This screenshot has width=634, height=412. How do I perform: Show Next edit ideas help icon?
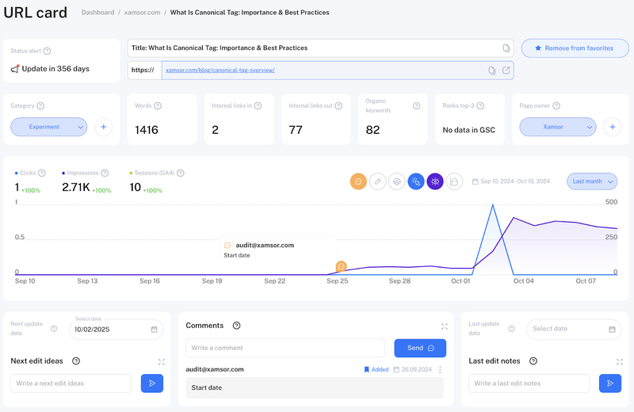[76, 361]
